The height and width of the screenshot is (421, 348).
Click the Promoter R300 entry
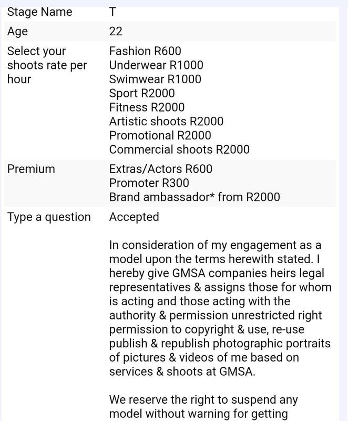[149, 183]
